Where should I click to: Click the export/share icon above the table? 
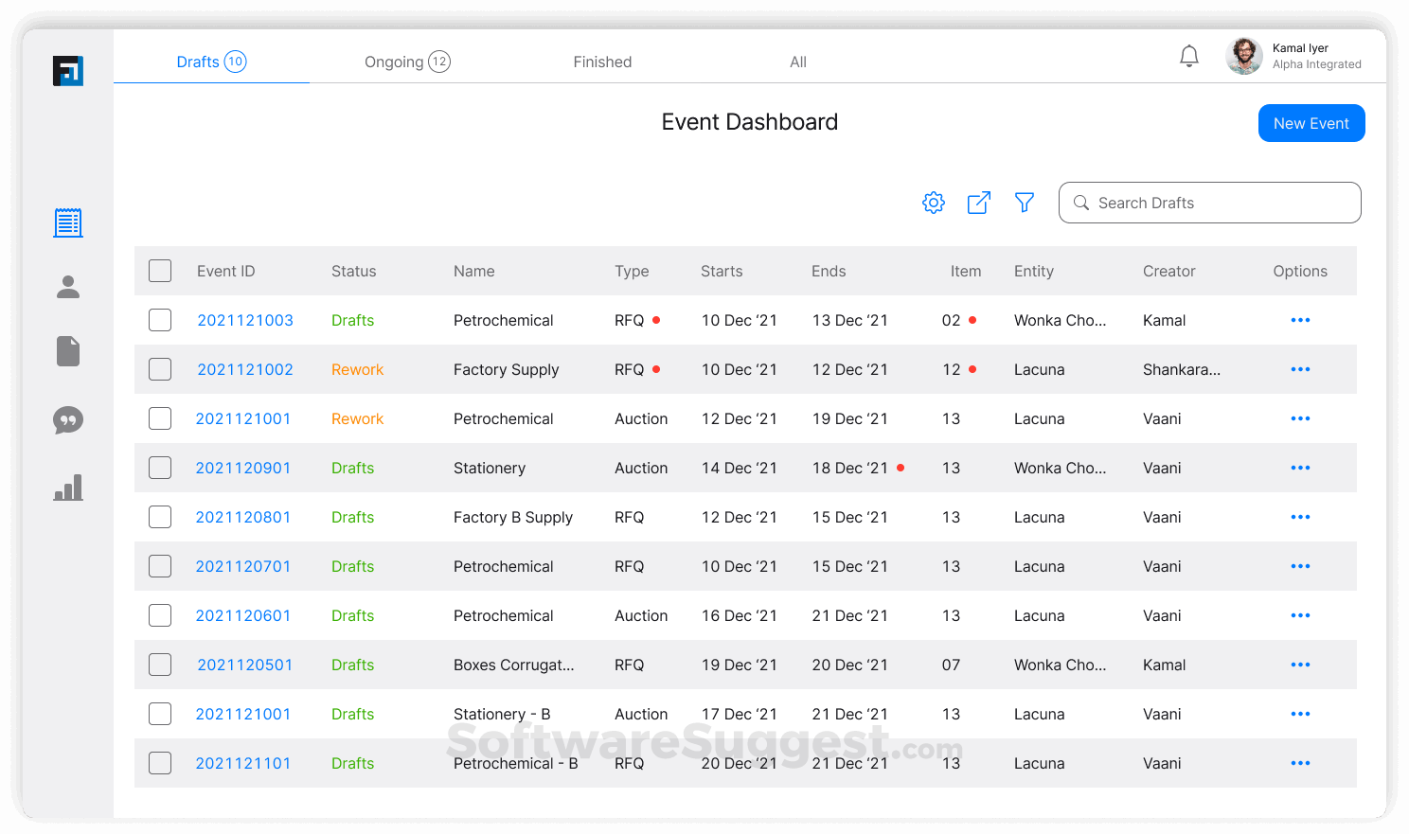click(978, 202)
